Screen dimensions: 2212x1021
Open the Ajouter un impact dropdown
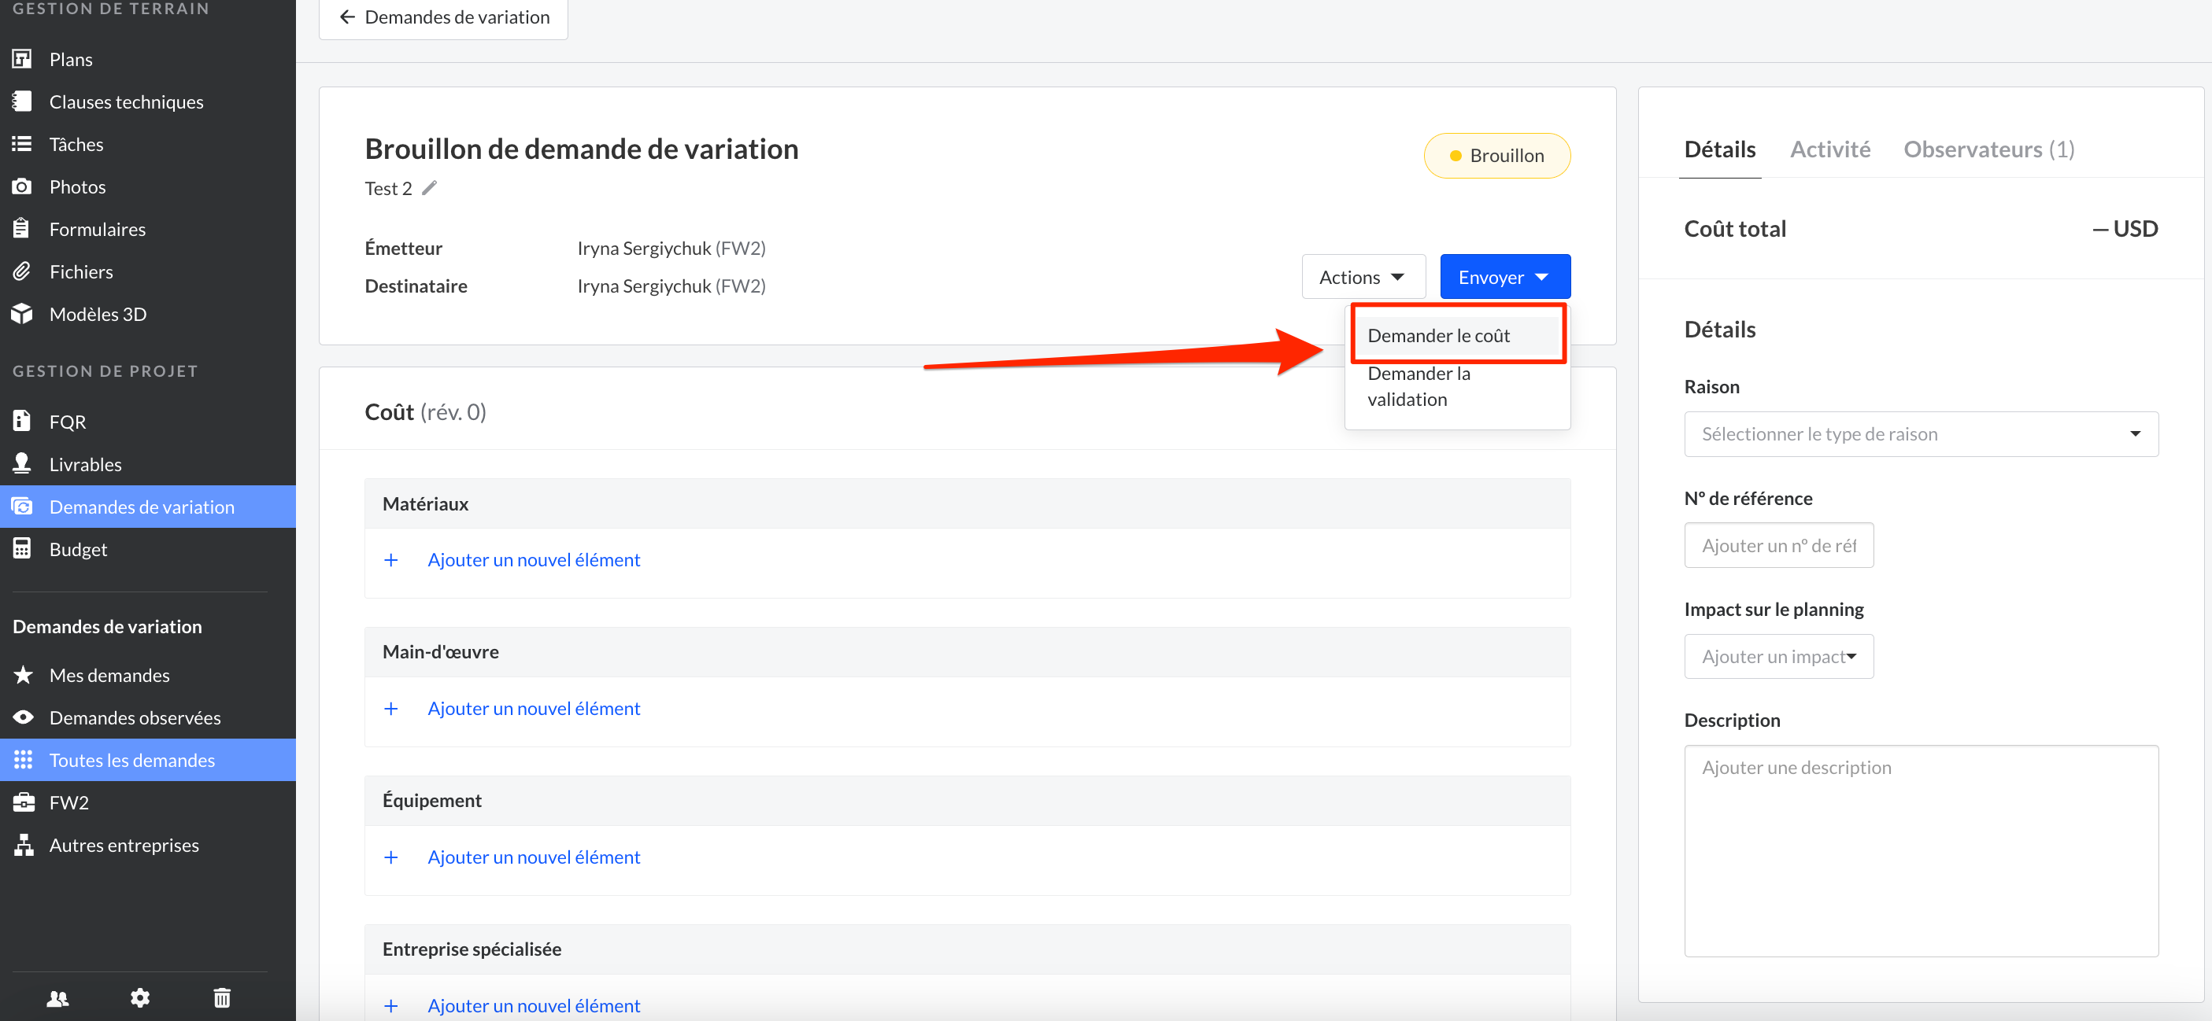coord(1777,656)
